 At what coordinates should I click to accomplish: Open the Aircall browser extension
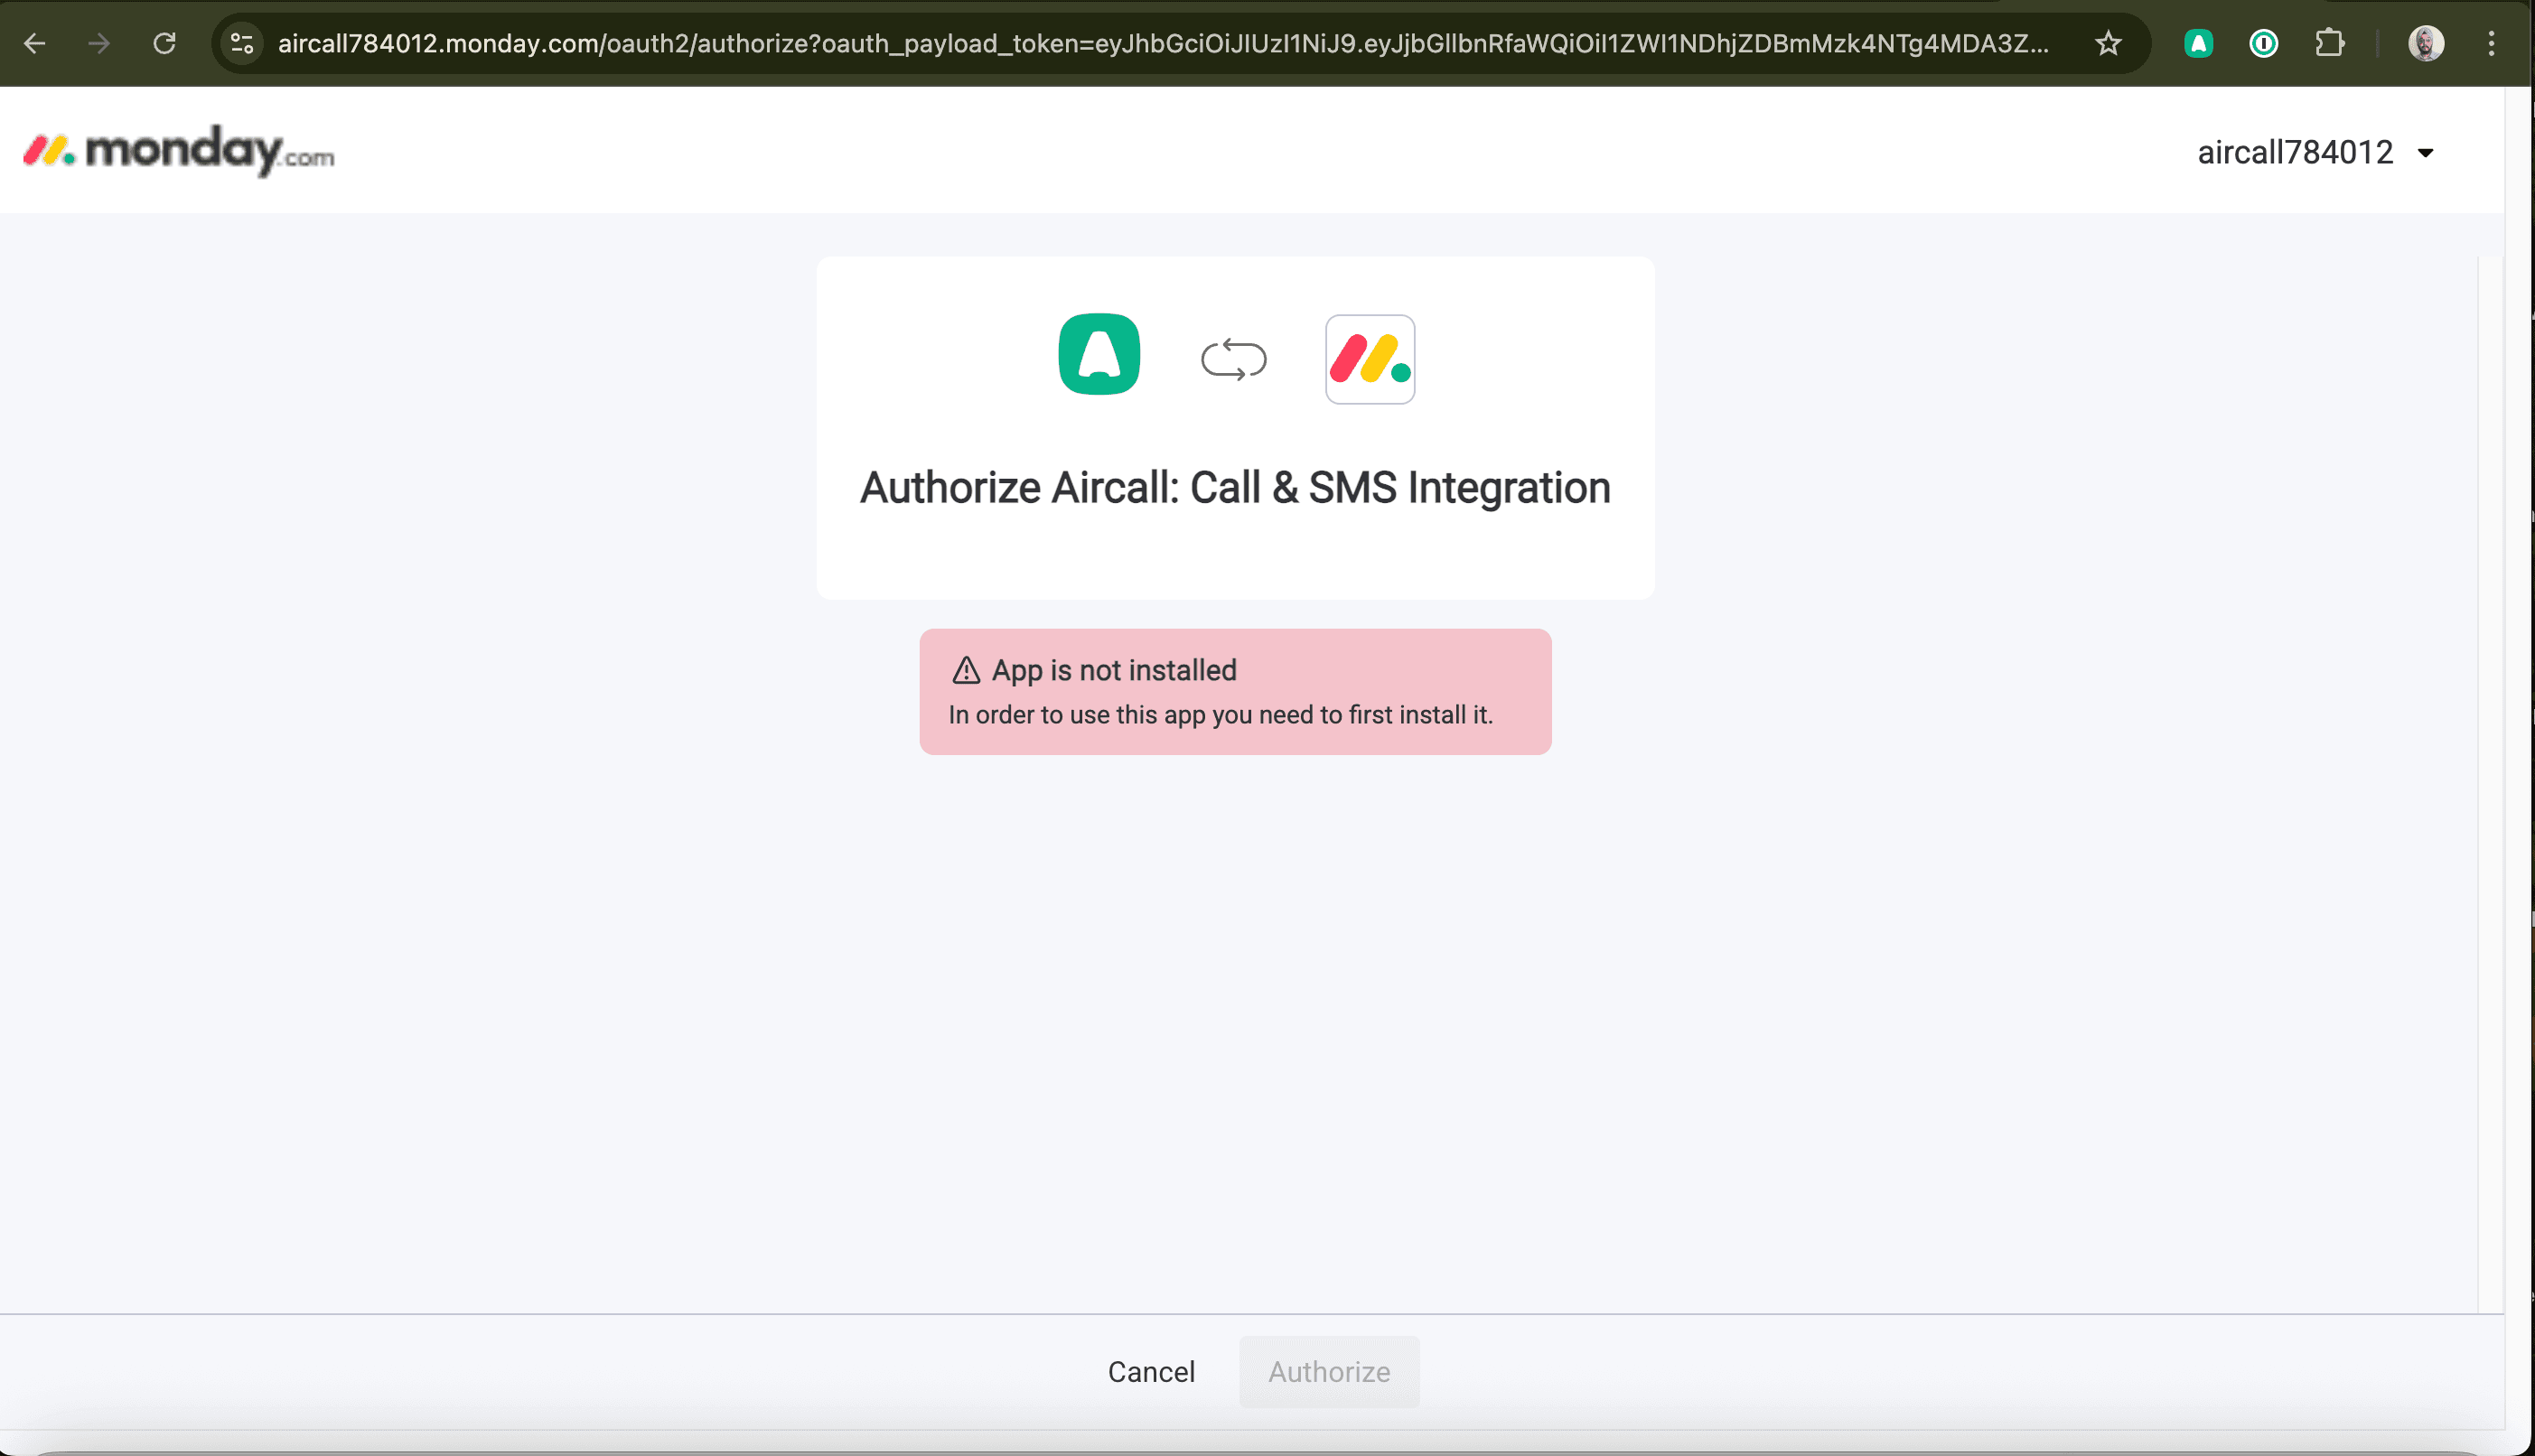(x=2198, y=43)
